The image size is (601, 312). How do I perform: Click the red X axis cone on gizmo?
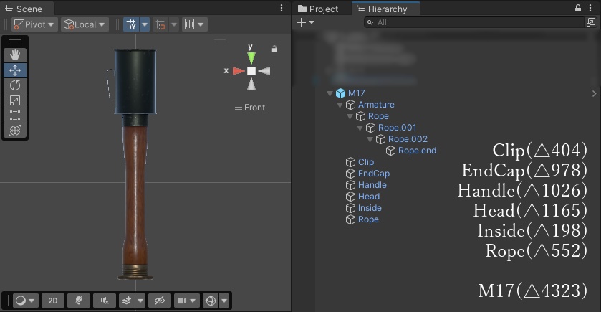[x=238, y=71]
